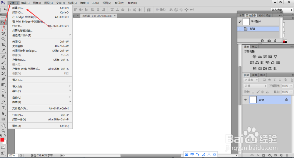The width and height of the screenshot is (294, 158).
Task: Toggle lock position
Action: coord(263,92)
